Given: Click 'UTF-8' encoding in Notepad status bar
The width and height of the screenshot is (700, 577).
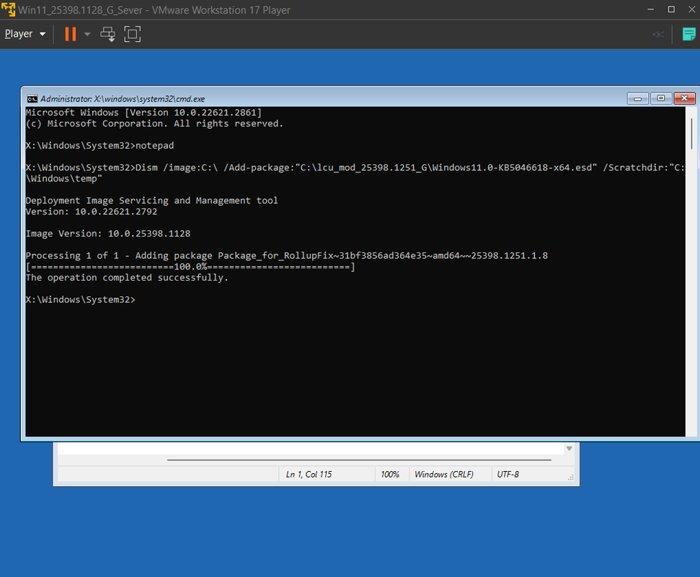Looking at the screenshot, I should coord(508,475).
